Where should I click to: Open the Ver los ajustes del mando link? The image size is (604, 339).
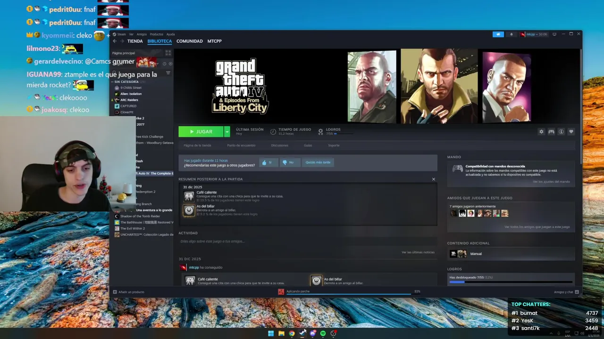[551, 182]
